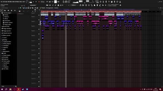
Task: Open the TOOLS menu
Action: (x=21, y=2)
